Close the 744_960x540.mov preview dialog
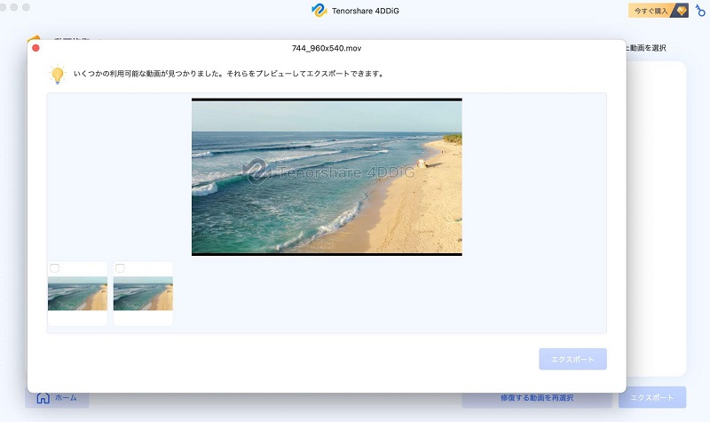 pyautogui.click(x=35, y=48)
